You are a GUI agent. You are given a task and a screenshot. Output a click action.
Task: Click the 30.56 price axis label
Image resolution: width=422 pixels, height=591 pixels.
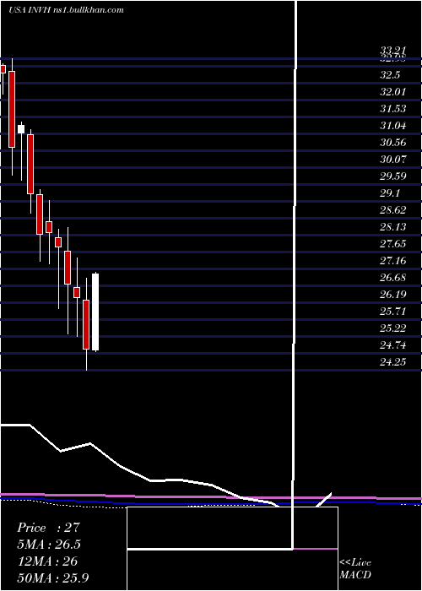(x=393, y=143)
